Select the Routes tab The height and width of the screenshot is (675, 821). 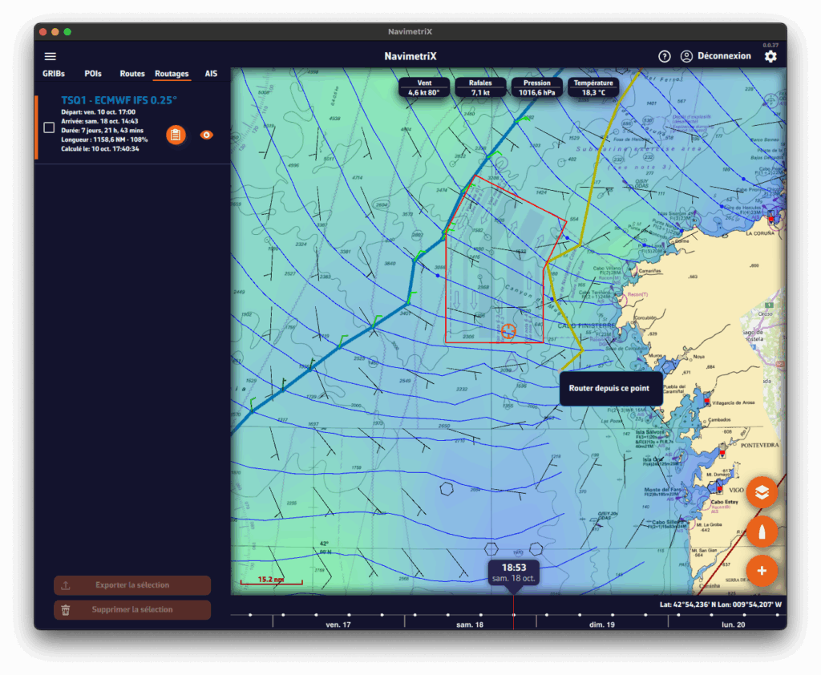[132, 74]
